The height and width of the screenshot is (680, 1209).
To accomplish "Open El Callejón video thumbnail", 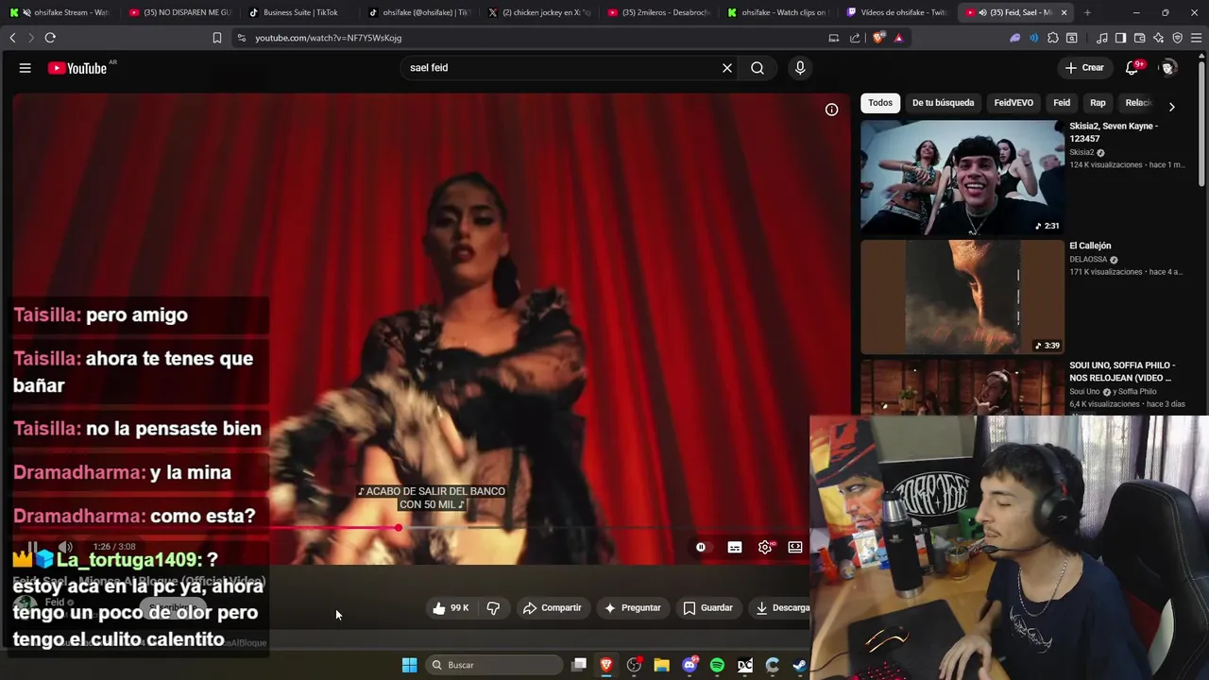I will point(962,297).
